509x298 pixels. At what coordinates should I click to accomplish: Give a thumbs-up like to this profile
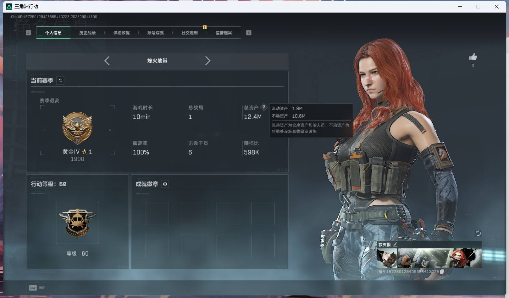click(x=473, y=57)
